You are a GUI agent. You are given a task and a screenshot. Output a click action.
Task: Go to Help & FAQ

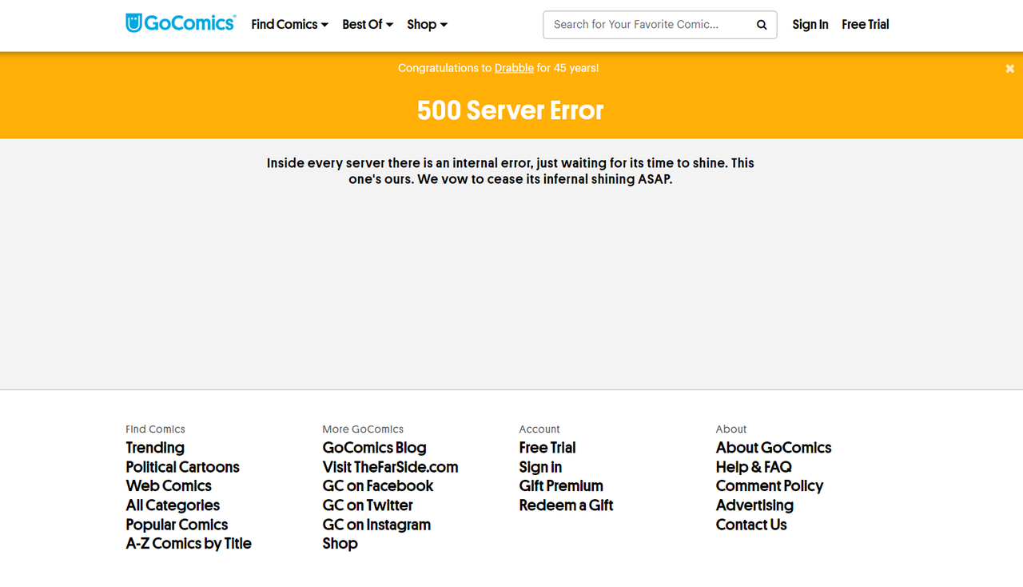tap(754, 467)
